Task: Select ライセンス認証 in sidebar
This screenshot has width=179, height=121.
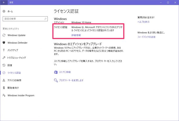Action: 14,73
